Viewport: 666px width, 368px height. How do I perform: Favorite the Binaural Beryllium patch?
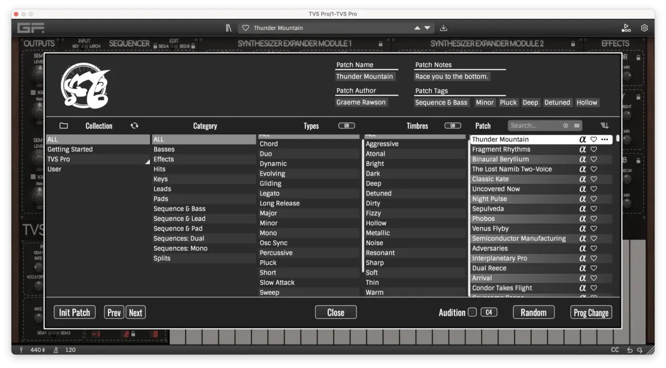593,159
